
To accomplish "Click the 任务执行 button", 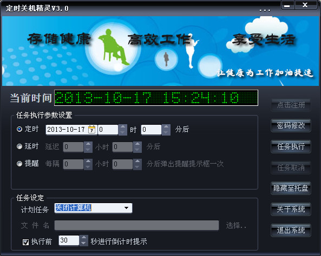I will tap(291, 146).
